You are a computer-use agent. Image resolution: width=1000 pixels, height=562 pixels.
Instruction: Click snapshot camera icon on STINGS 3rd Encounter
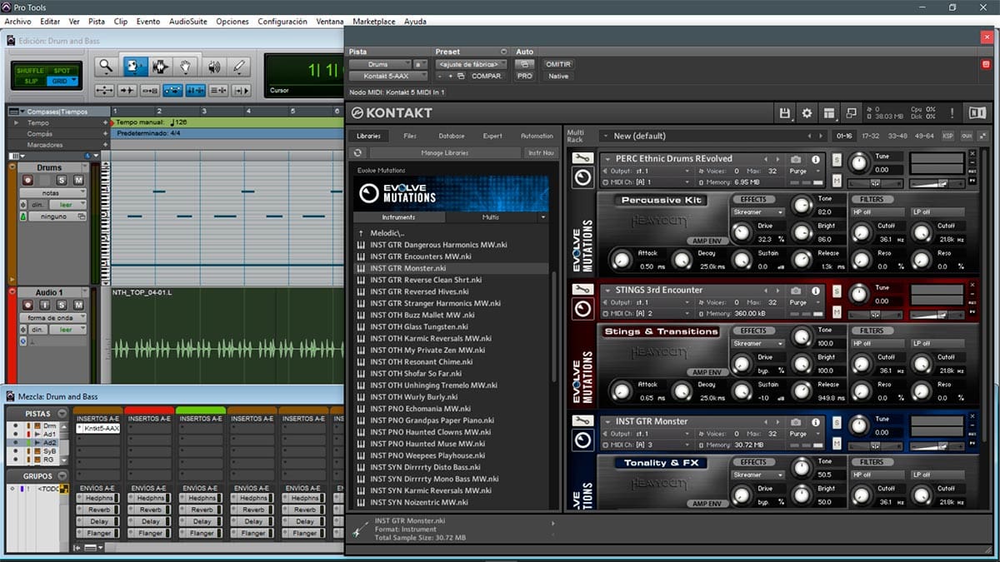pyautogui.click(x=796, y=291)
